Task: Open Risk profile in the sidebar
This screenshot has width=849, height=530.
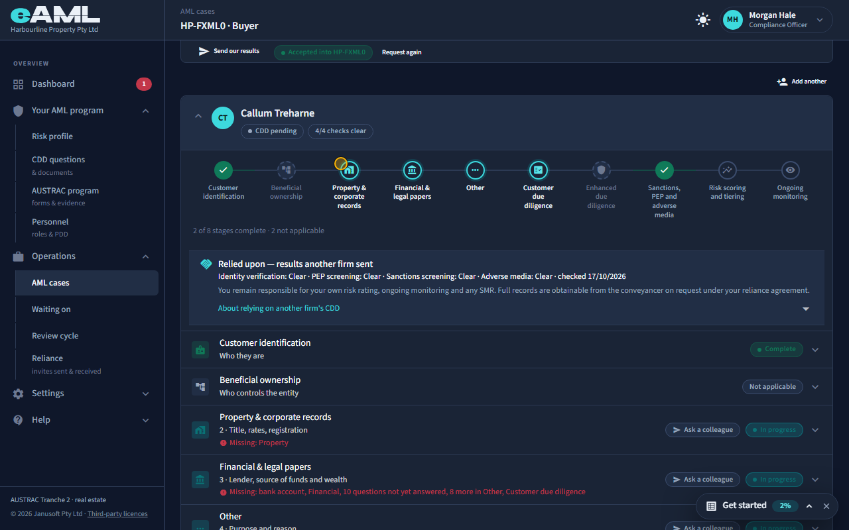Action: pyautogui.click(x=86, y=136)
